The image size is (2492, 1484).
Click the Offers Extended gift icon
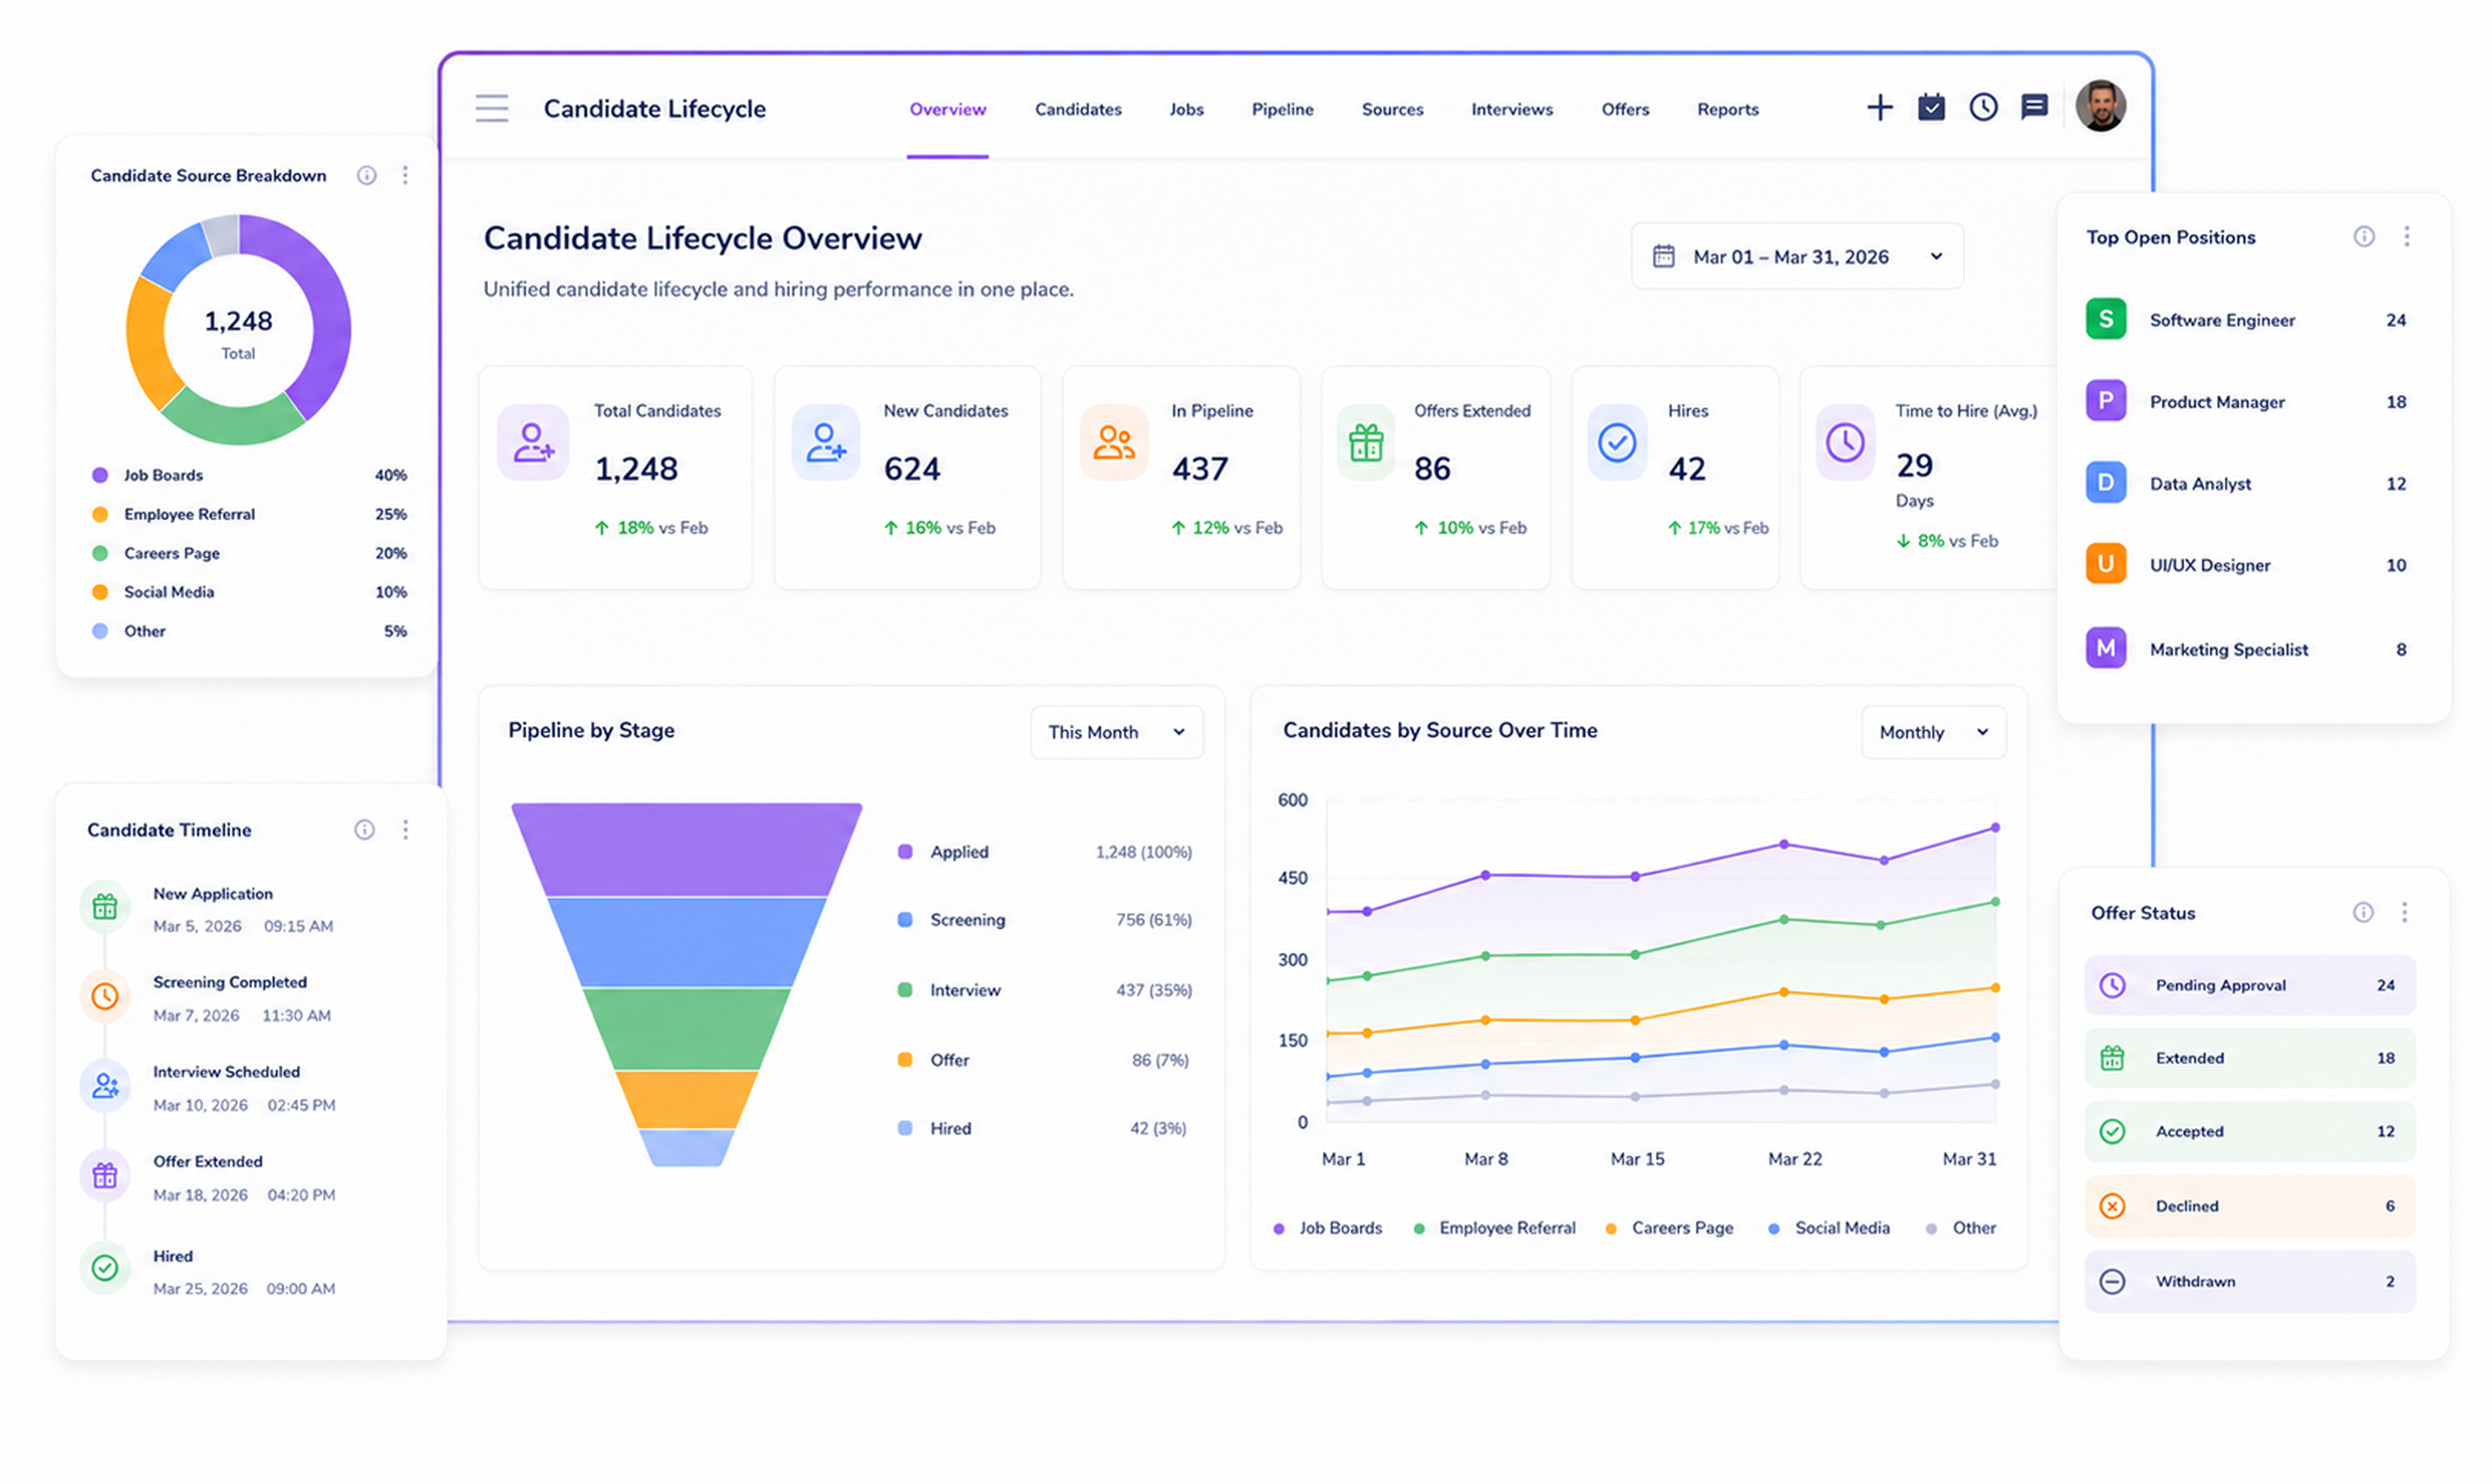point(1365,442)
